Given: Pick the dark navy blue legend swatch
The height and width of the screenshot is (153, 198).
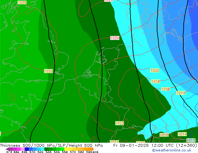Looking at the screenshot, I should point(27,149).
